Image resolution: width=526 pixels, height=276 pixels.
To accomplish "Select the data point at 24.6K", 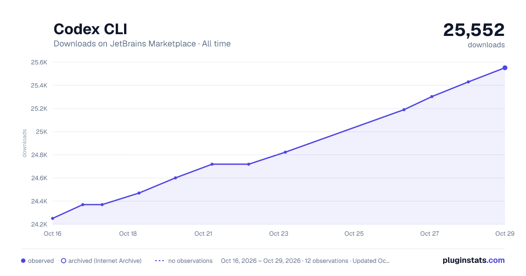I will coord(175,178).
